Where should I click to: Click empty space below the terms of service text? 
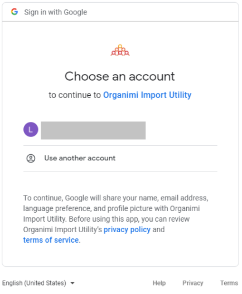pos(120,255)
